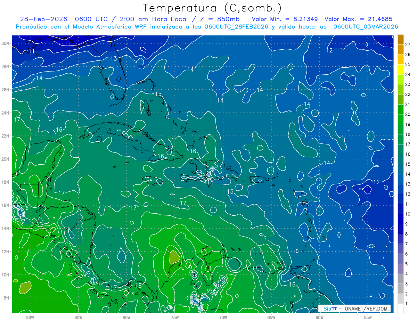Click blue legend swatch between 11 and 12

pos(401,199)
